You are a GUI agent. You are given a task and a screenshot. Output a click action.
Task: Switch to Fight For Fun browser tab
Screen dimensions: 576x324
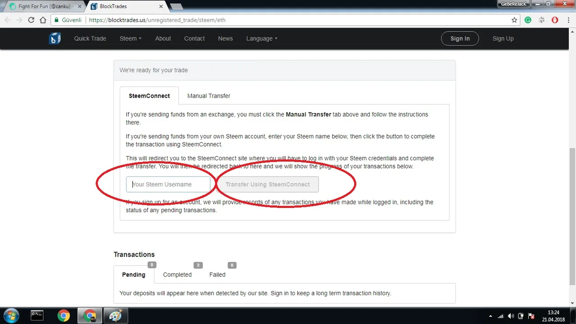coord(44,6)
